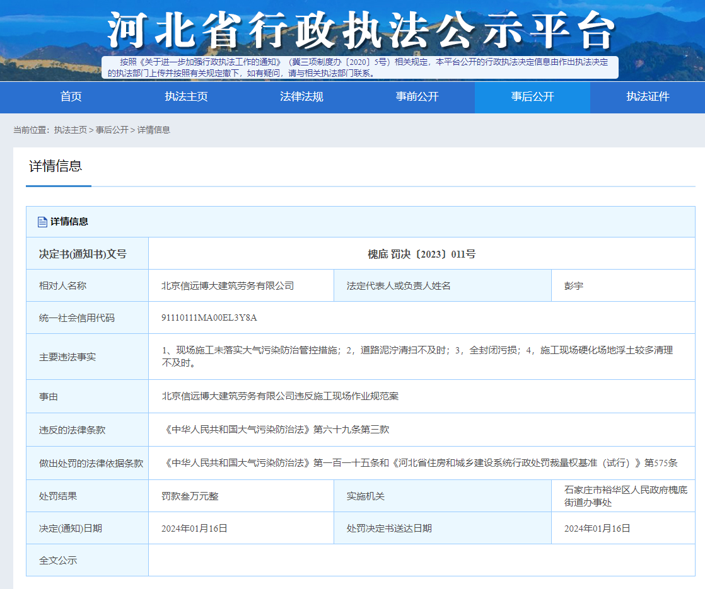
Task: Click the 详情信息 breadcrumb text
Action: pos(154,130)
